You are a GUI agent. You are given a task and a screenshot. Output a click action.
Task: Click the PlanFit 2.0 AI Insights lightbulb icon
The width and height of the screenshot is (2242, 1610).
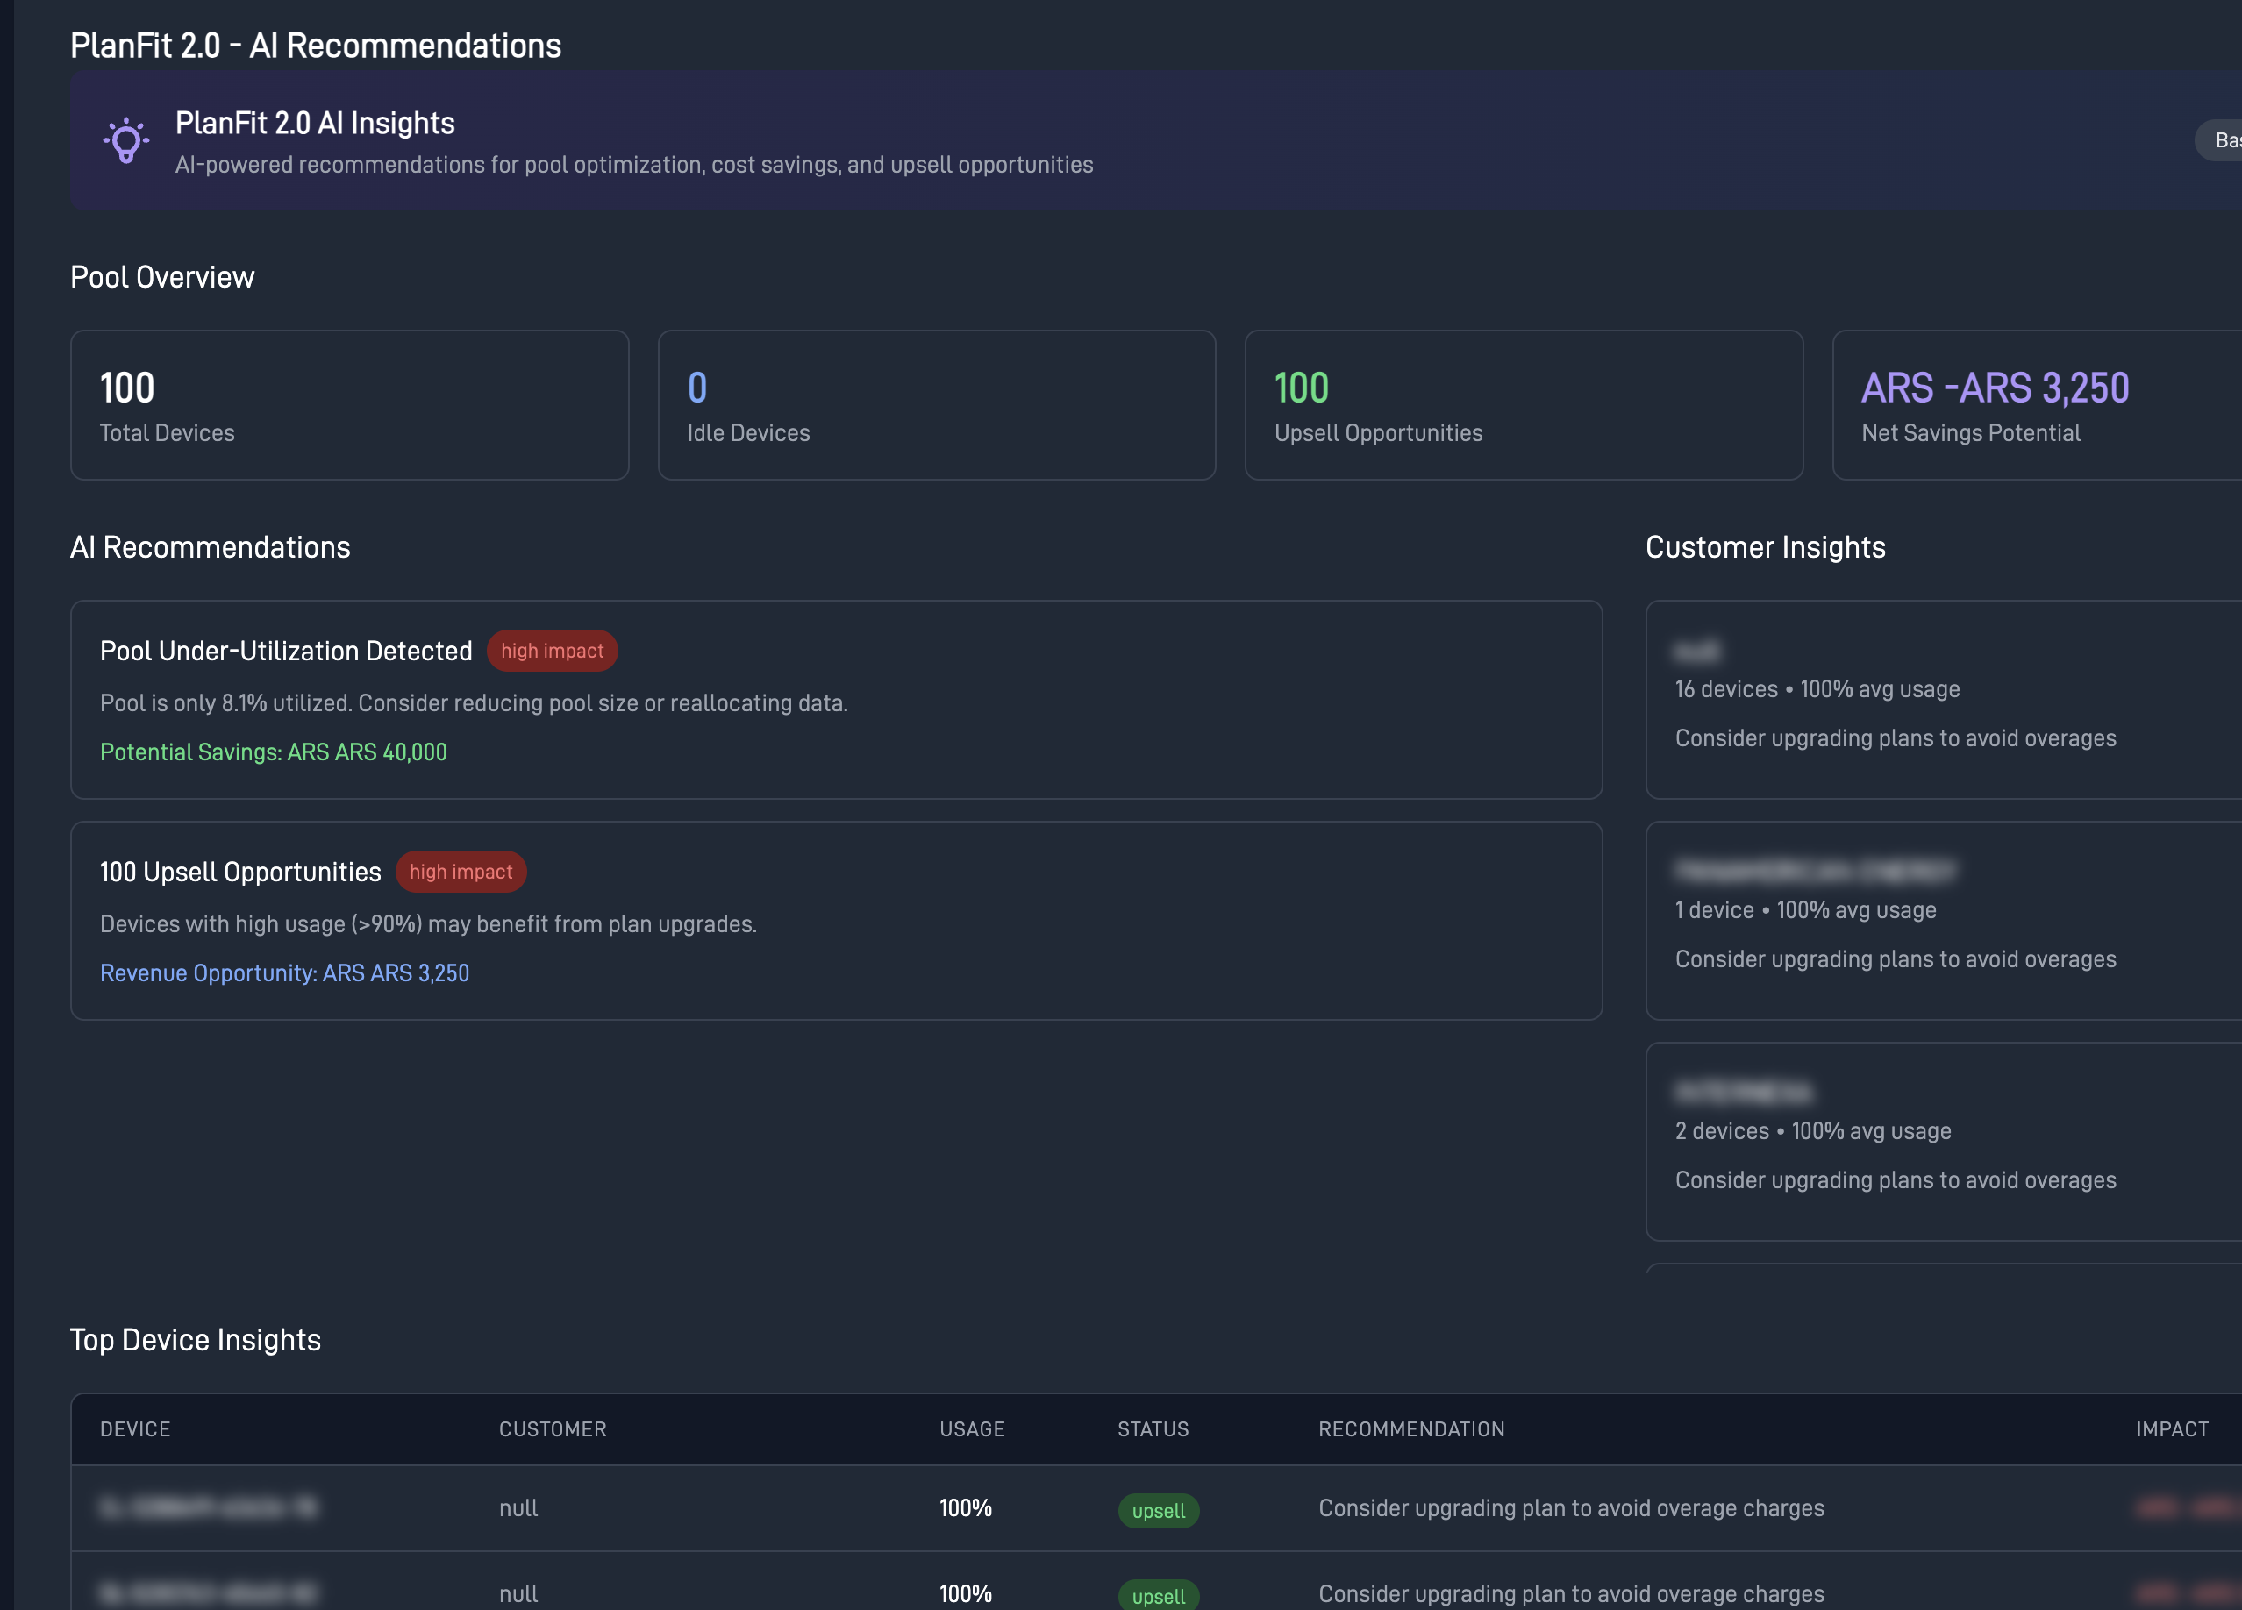pyautogui.click(x=125, y=141)
